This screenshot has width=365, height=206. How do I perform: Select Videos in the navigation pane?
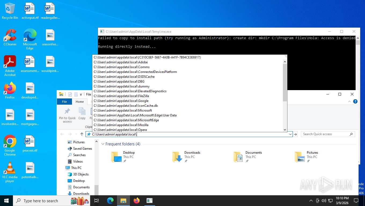click(75, 161)
